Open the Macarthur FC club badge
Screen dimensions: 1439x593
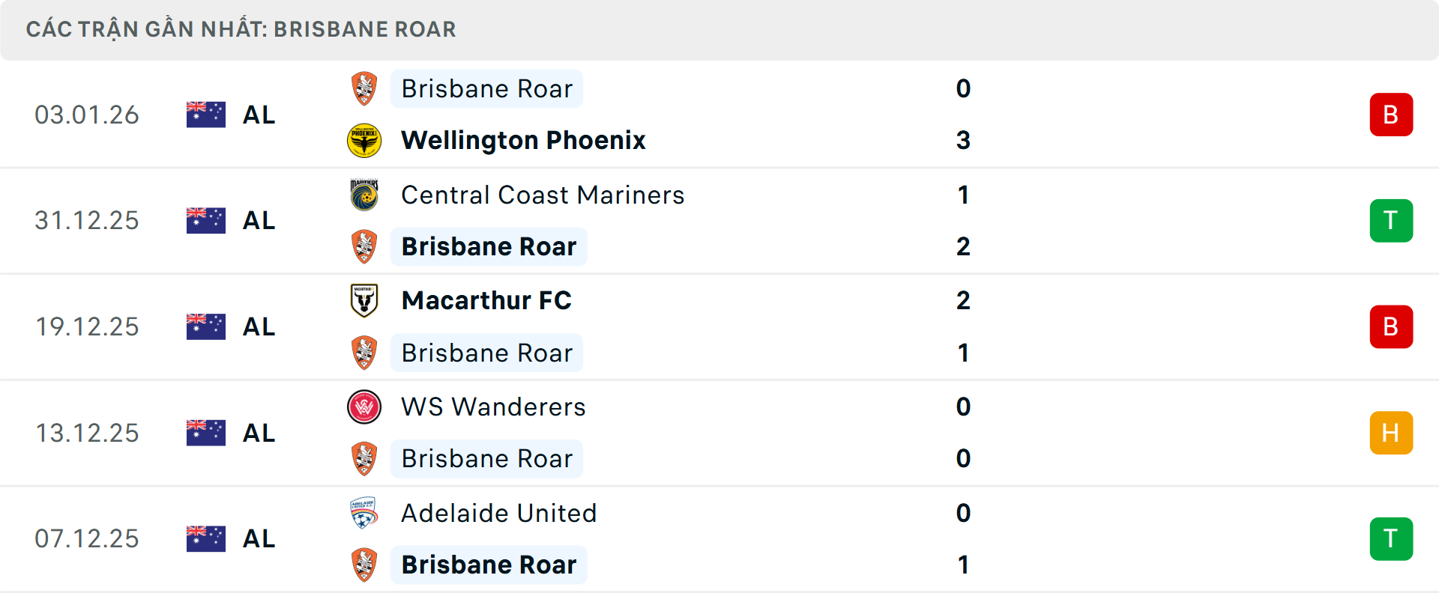pyautogui.click(x=364, y=300)
